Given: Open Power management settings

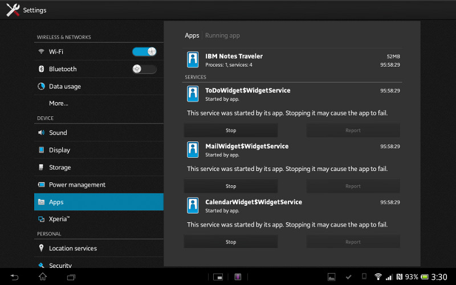Looking at the screenshot, I should point(99,185).
